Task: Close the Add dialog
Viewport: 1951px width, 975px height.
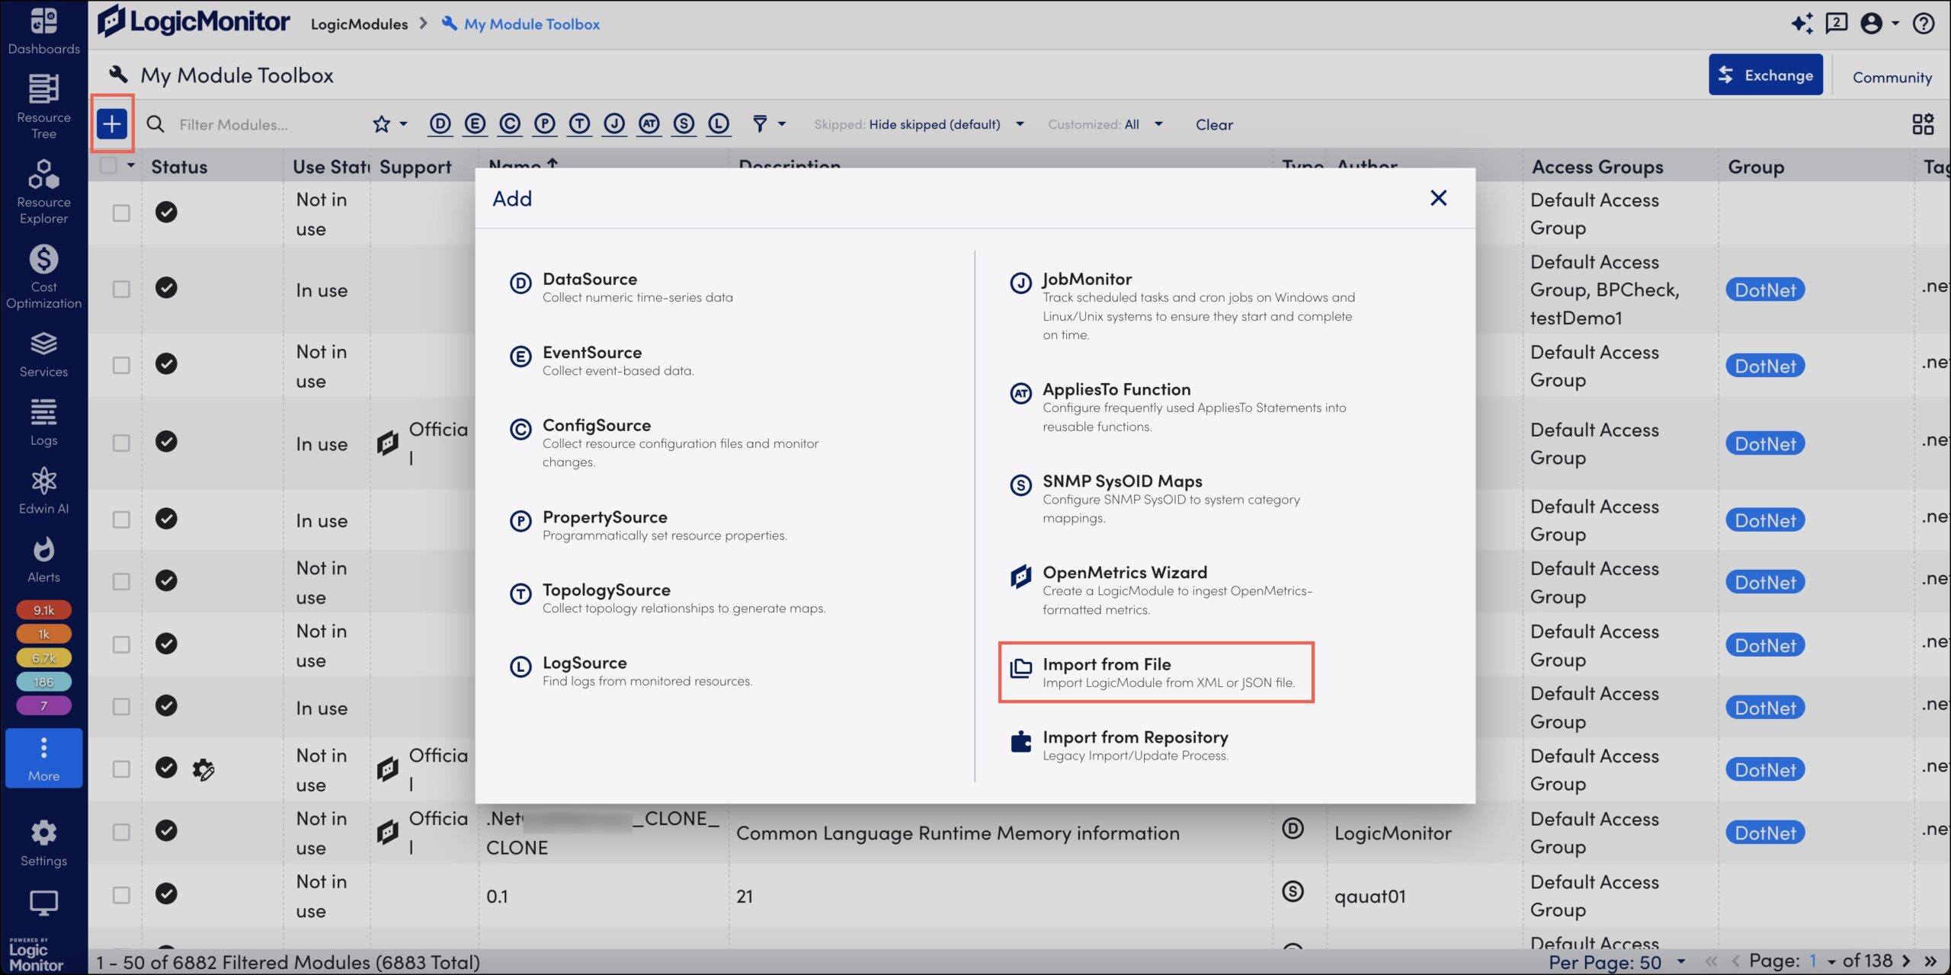Action: (x=1438, y=198)
